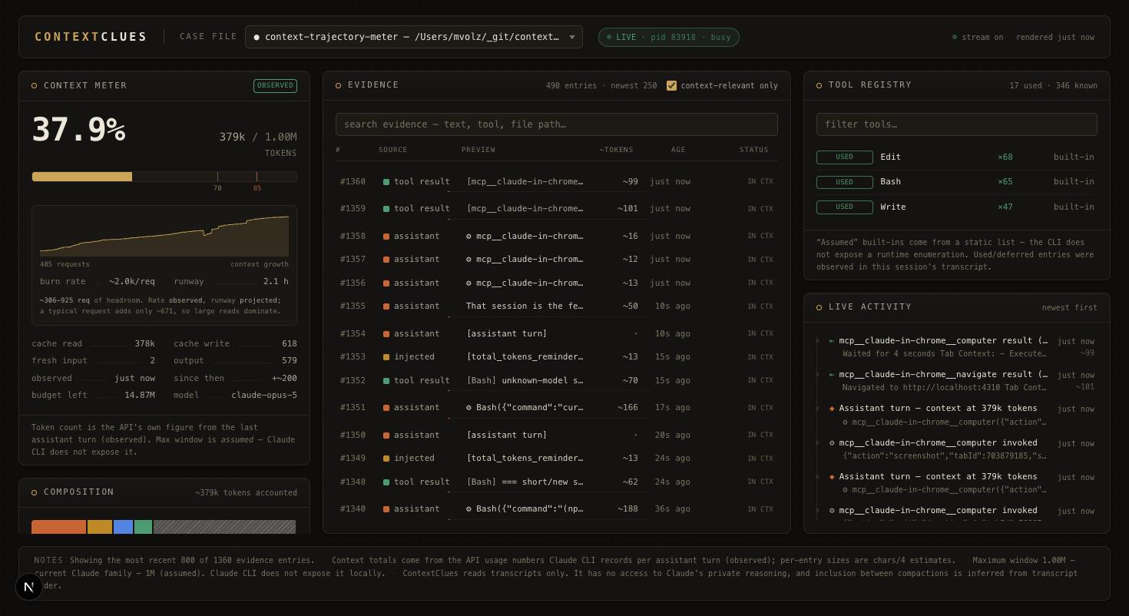Click the model claude-opus-5 value

point(264,396)
